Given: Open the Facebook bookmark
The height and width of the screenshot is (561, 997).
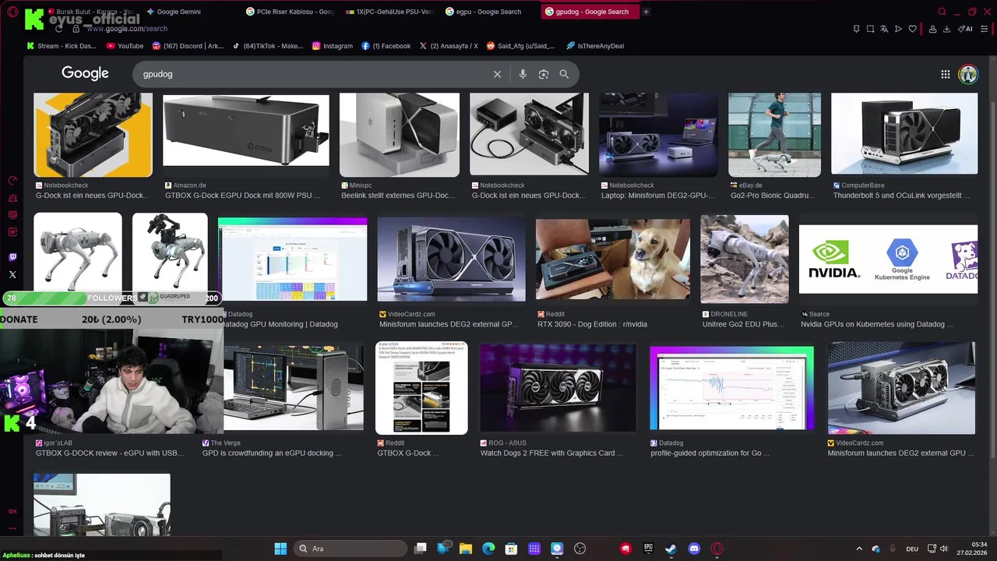Looking at the screenshot, I should pos(386,46).
